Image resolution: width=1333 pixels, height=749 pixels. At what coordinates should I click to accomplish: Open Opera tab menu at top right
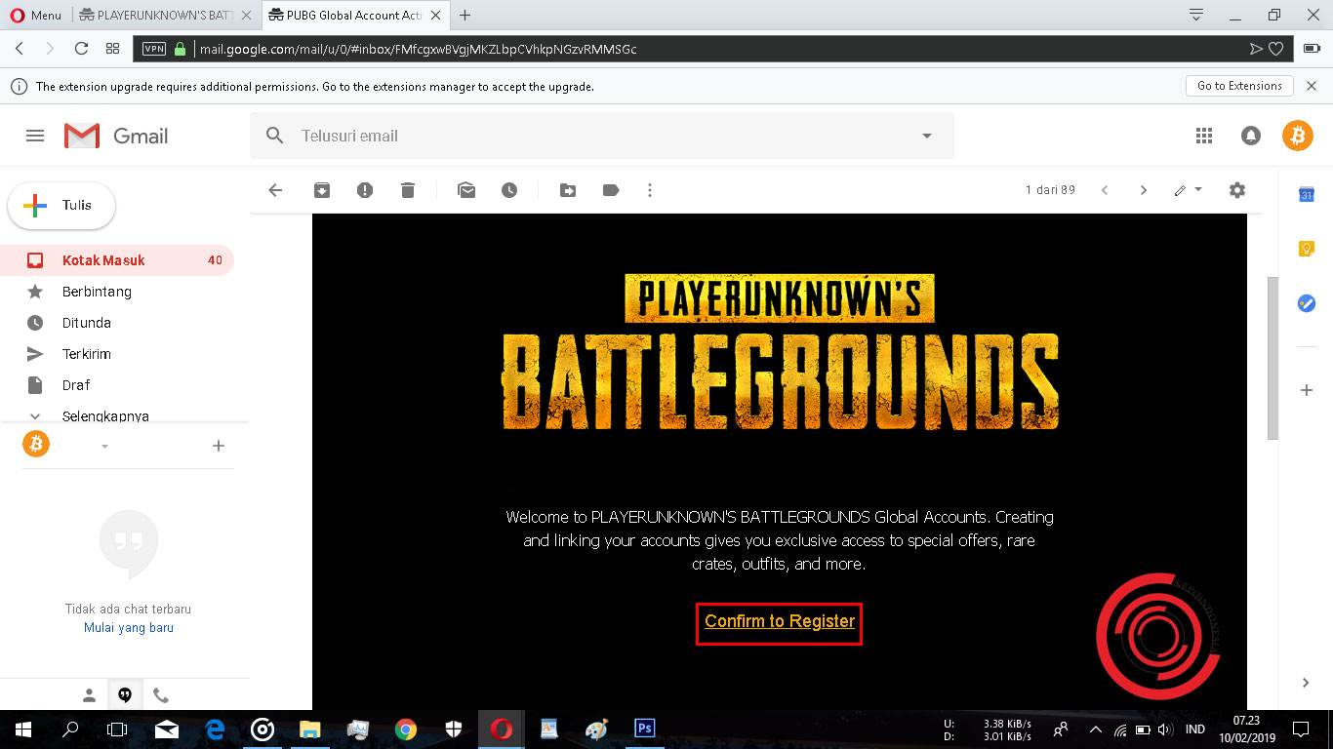pos(1196,15)
